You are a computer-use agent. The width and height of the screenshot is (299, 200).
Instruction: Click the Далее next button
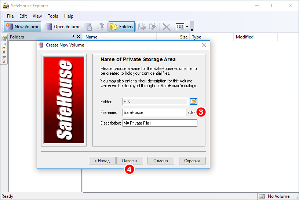[130, 161]
